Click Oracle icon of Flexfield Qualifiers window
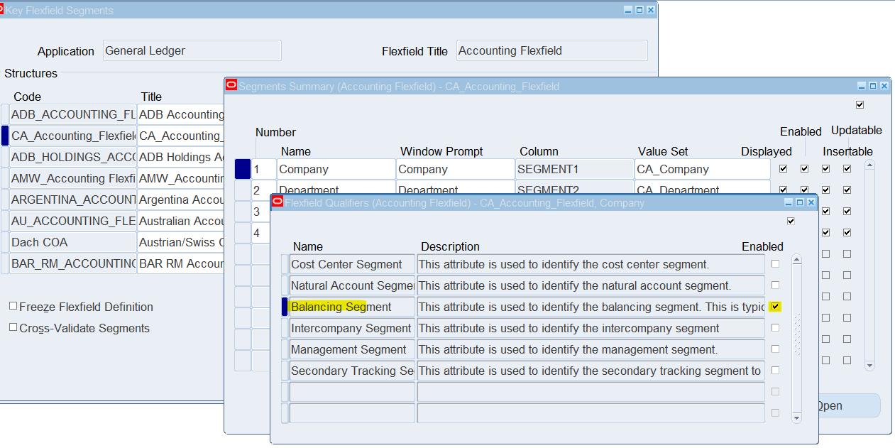 278,202
